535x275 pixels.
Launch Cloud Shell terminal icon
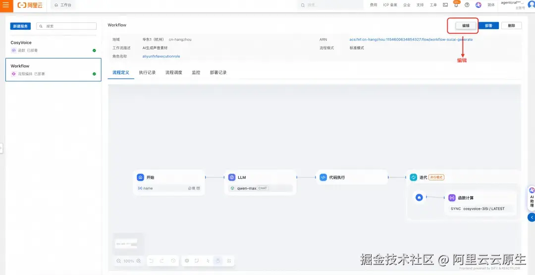tap(445, 5)
